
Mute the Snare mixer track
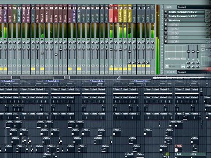click(x=116, y=39)
